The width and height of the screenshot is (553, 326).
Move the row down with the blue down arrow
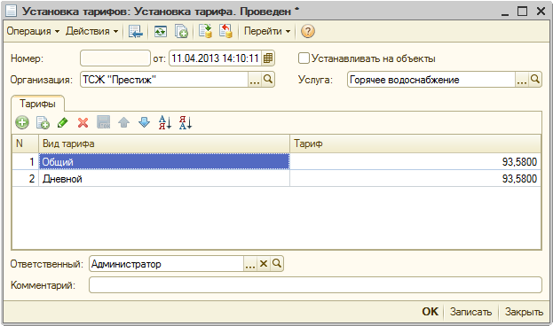145,122
